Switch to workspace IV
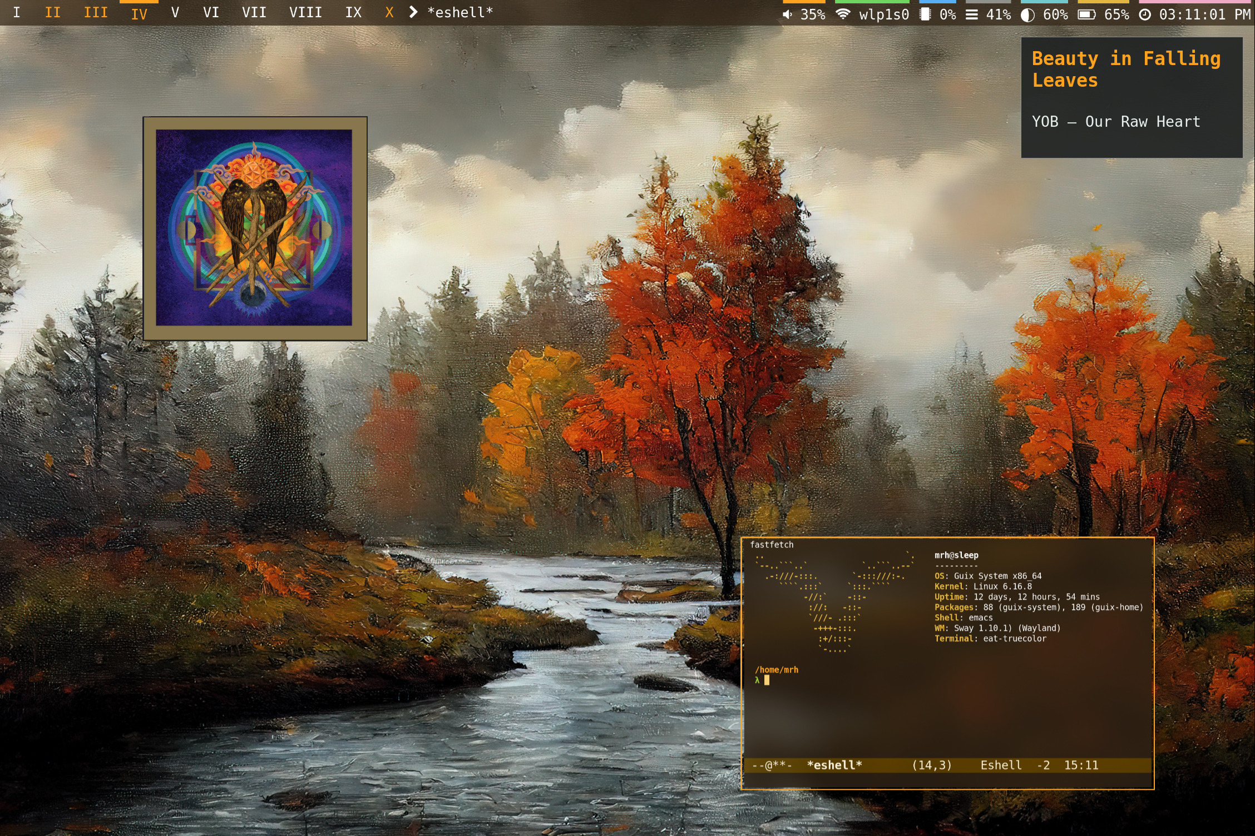1255x836 pixels. coord(139,13)
